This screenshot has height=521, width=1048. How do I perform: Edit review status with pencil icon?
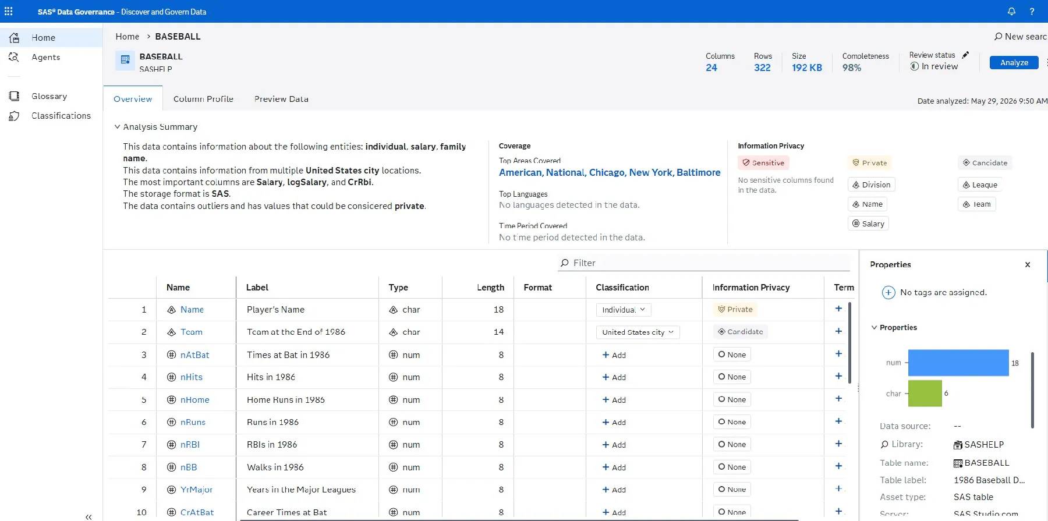(965, 55)
